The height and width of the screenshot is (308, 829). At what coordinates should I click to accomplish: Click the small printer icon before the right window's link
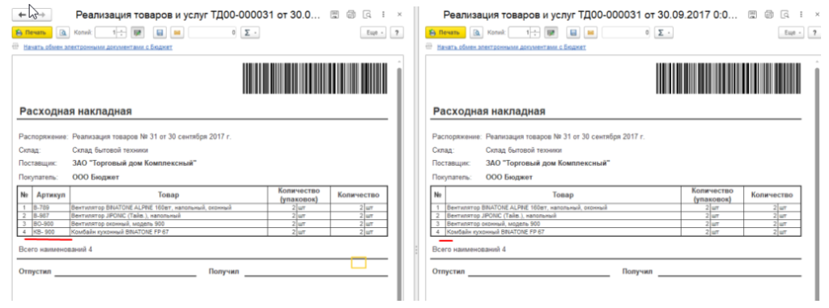coord(430,47)
